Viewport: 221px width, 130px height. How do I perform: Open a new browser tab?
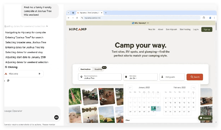coord(106,13)
